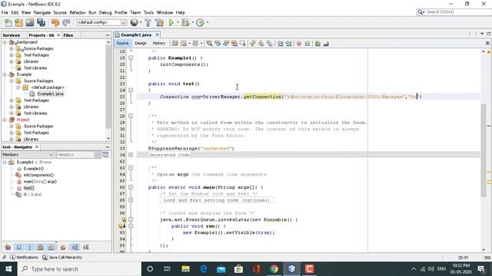The height and width of the screenshot is (276, 492).
Task: Click the Shift Line Right icon
Action: [289, 44]
